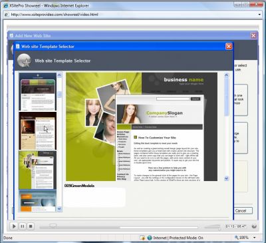Click preview pane scroll up arrow
The width and height of the screenshot is (266, 243).
click(226, 75)
